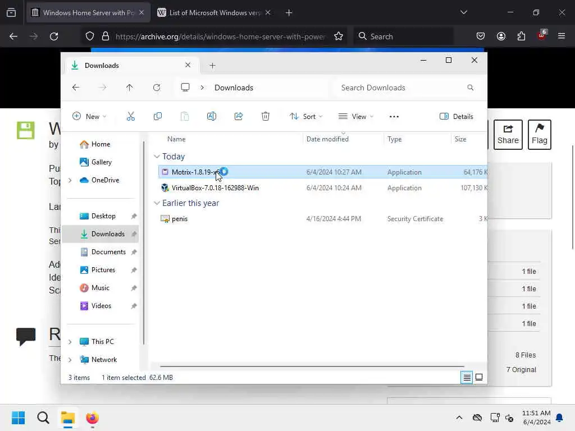Show hidden system tray icons

pos(459,418)
